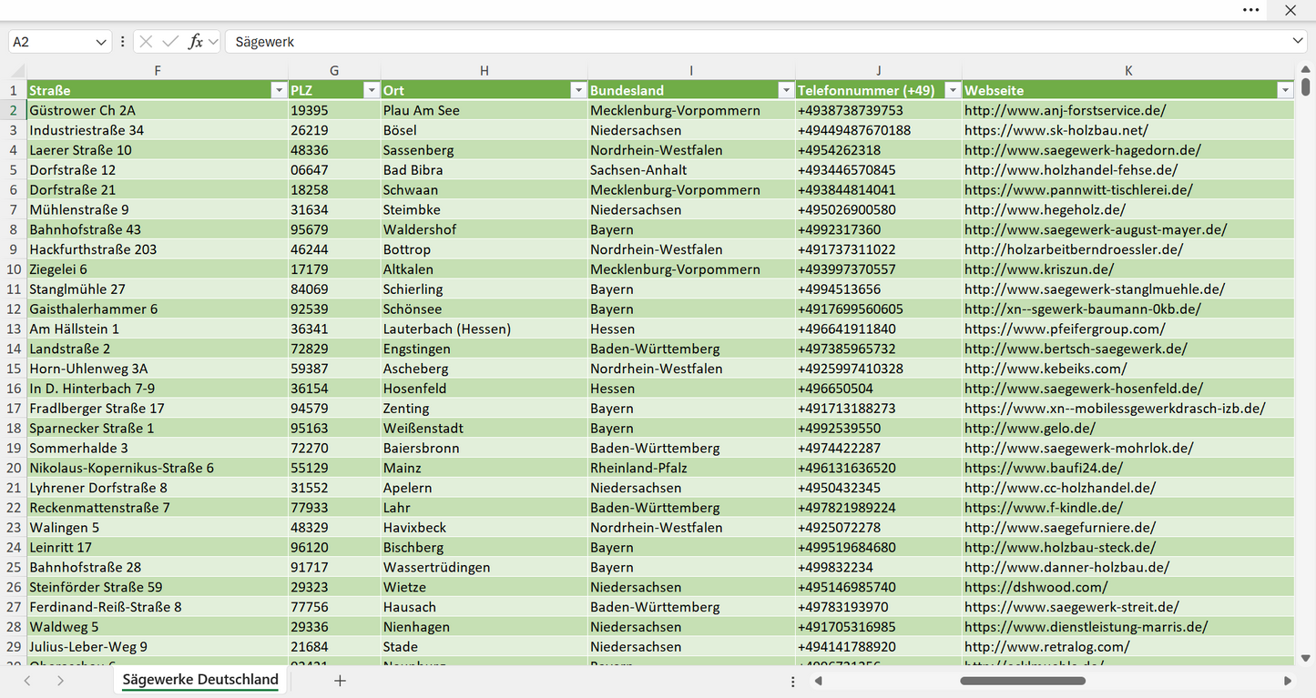Add a new sheet with plus icon
1316x698 pixels.
pyautogui.click(x=340, y=680)
